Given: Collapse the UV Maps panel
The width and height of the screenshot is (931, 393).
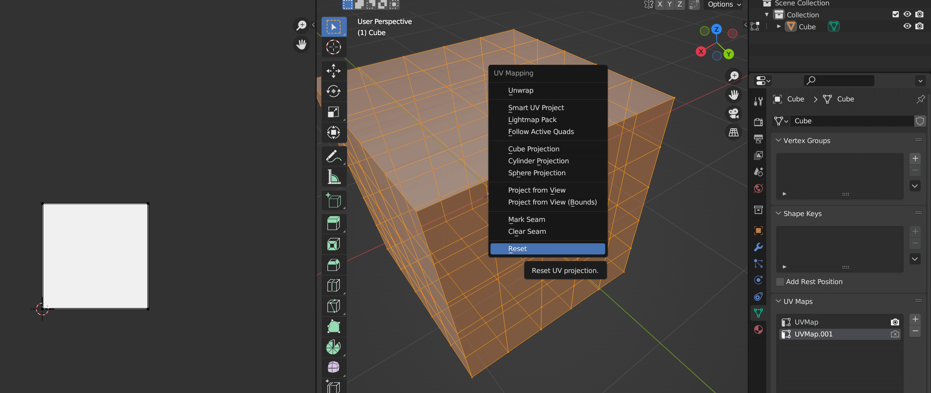Looking at the screenshot, I should pyautogui.click(x=778, y=301).
